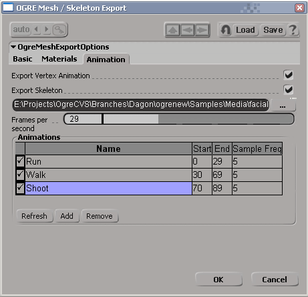
Task: Toggle Export Vertex Animation checkbox
Action: click(x=289, y=75)
